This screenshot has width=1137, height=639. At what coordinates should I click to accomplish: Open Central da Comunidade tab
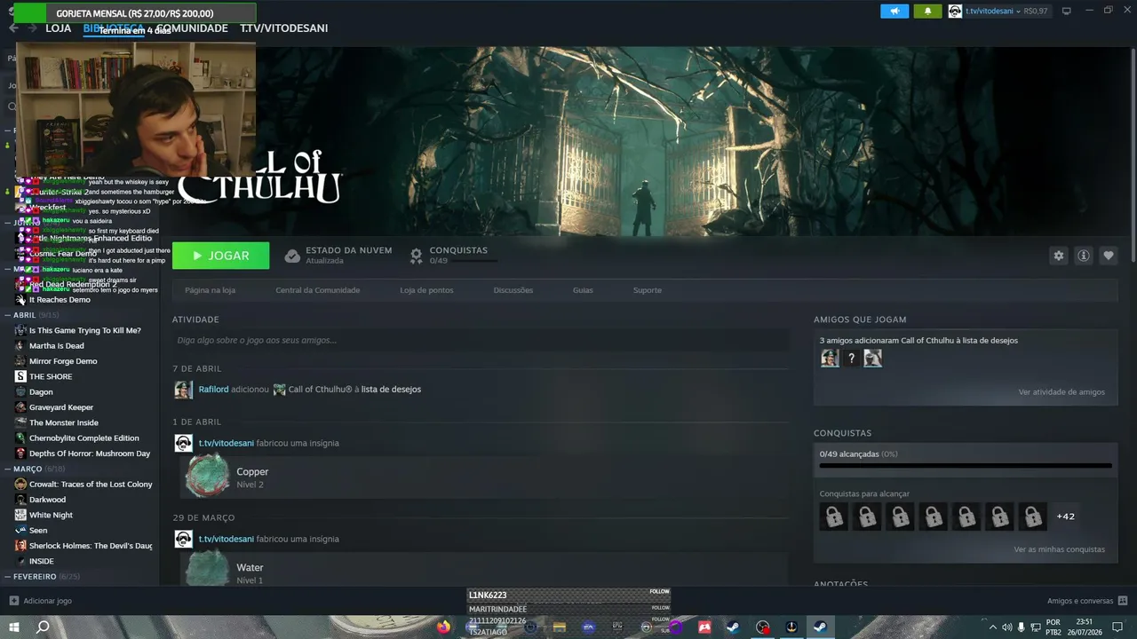coord(317,290)
